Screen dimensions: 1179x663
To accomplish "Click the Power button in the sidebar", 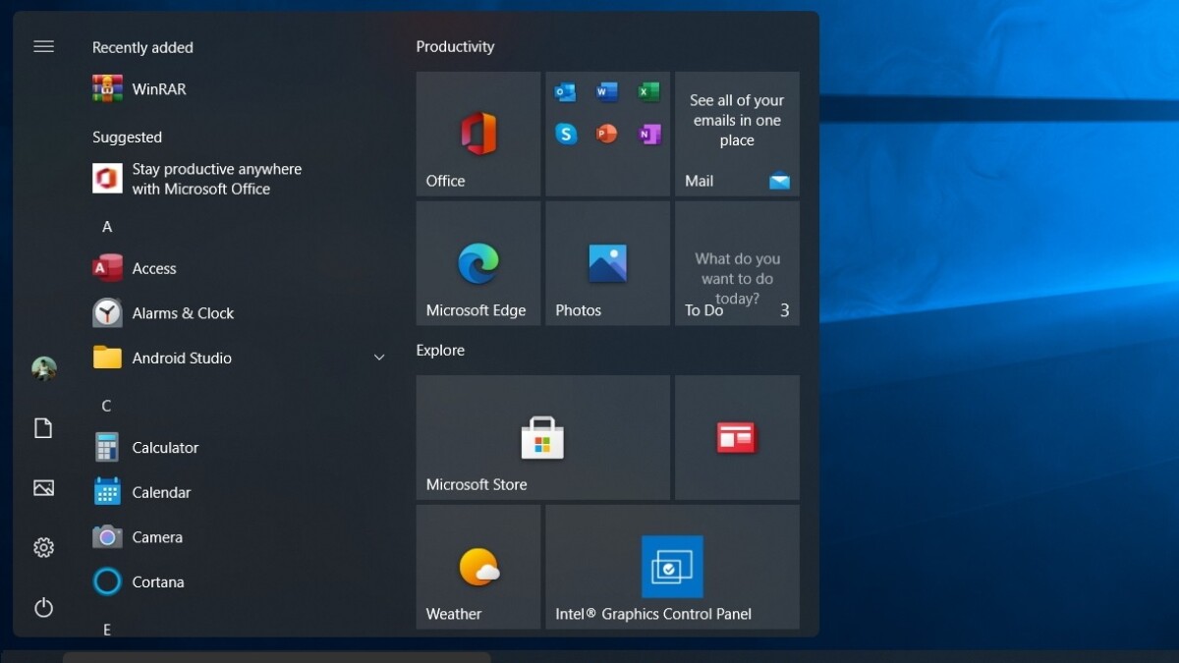I will point(43,608).
